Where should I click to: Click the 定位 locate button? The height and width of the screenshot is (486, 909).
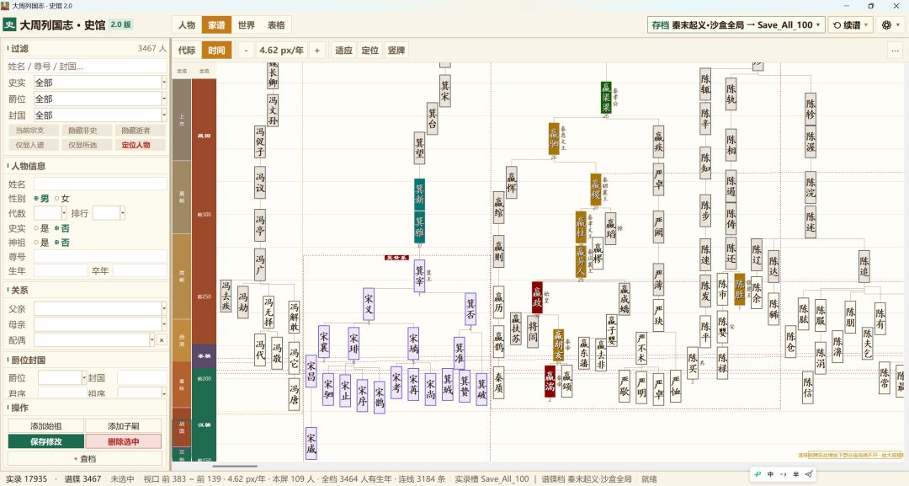click(x=369, y=51)
